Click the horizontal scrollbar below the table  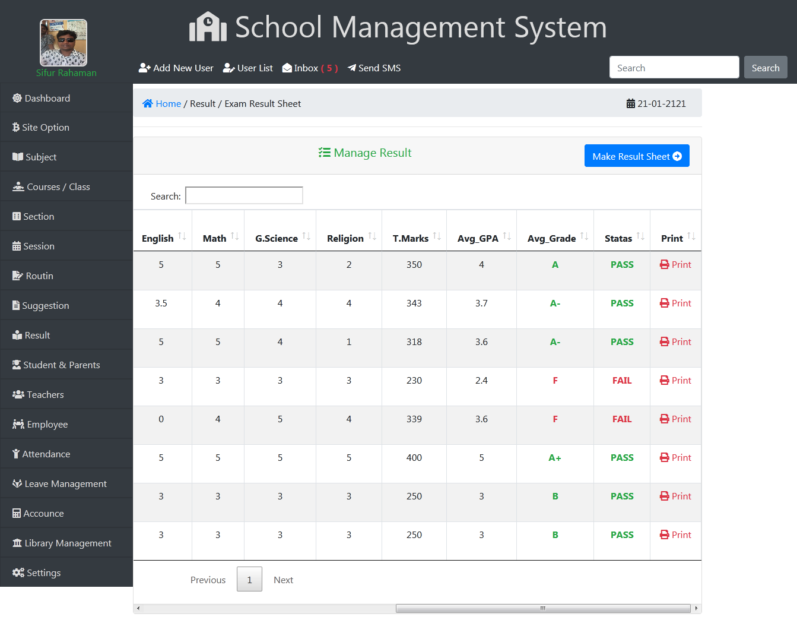click(542, 608)
